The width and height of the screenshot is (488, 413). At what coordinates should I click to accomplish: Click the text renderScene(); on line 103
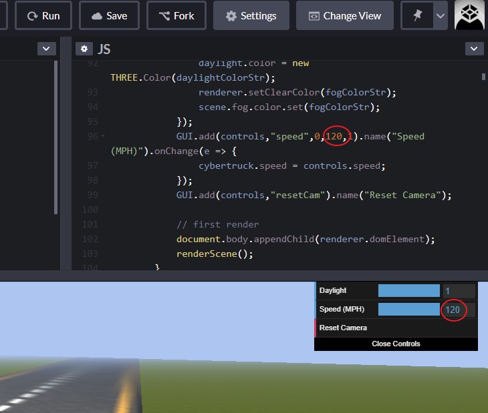(215, 254)
